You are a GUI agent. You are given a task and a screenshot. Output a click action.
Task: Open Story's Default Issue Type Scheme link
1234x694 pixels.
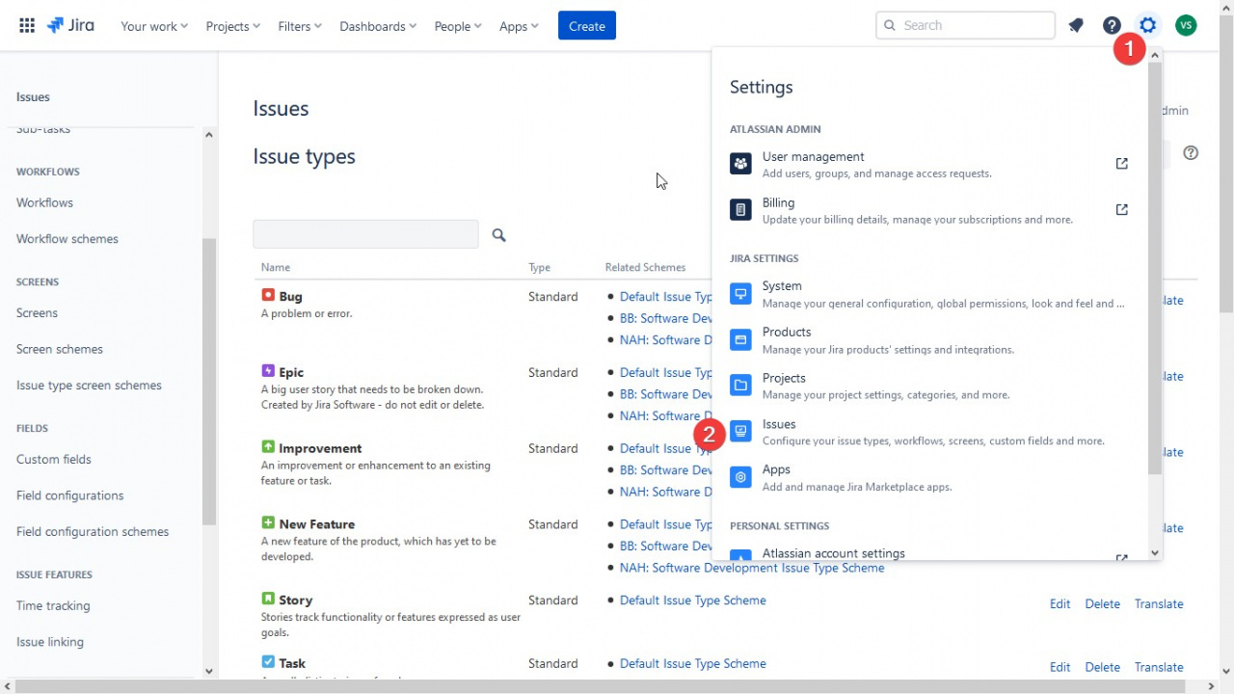click(x=693, y=601)
